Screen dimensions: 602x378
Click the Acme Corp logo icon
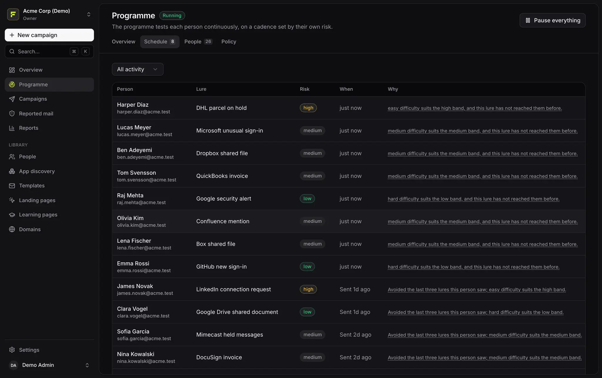[13, 14]
